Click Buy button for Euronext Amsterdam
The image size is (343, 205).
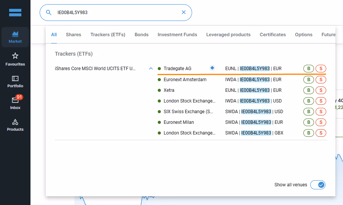[309, 79]
